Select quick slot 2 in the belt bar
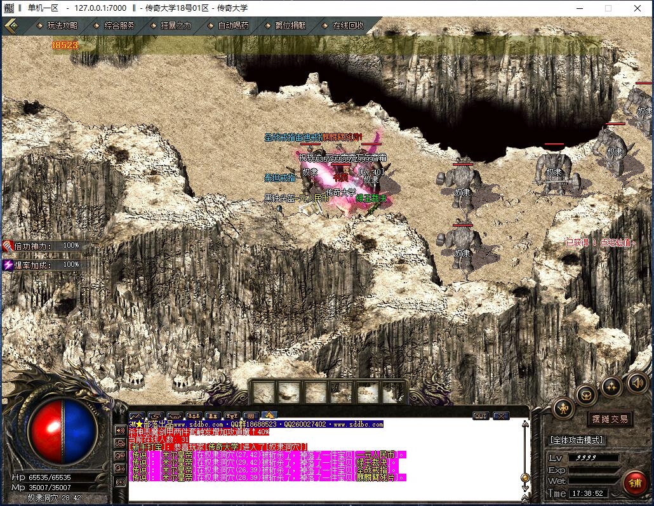The image size is (654, 506). [x=290, y=392]
